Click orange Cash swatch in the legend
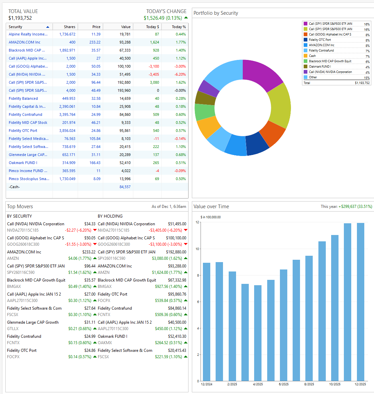Viewport: 374px width, 394px height. point(305,56)
